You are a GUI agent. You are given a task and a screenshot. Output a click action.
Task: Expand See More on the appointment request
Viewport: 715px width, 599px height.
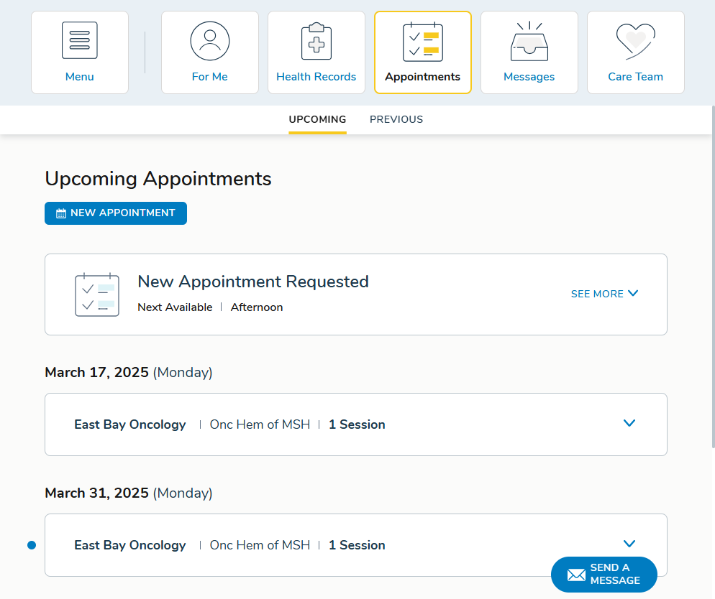pyautogui.click(x=605, y=294)
